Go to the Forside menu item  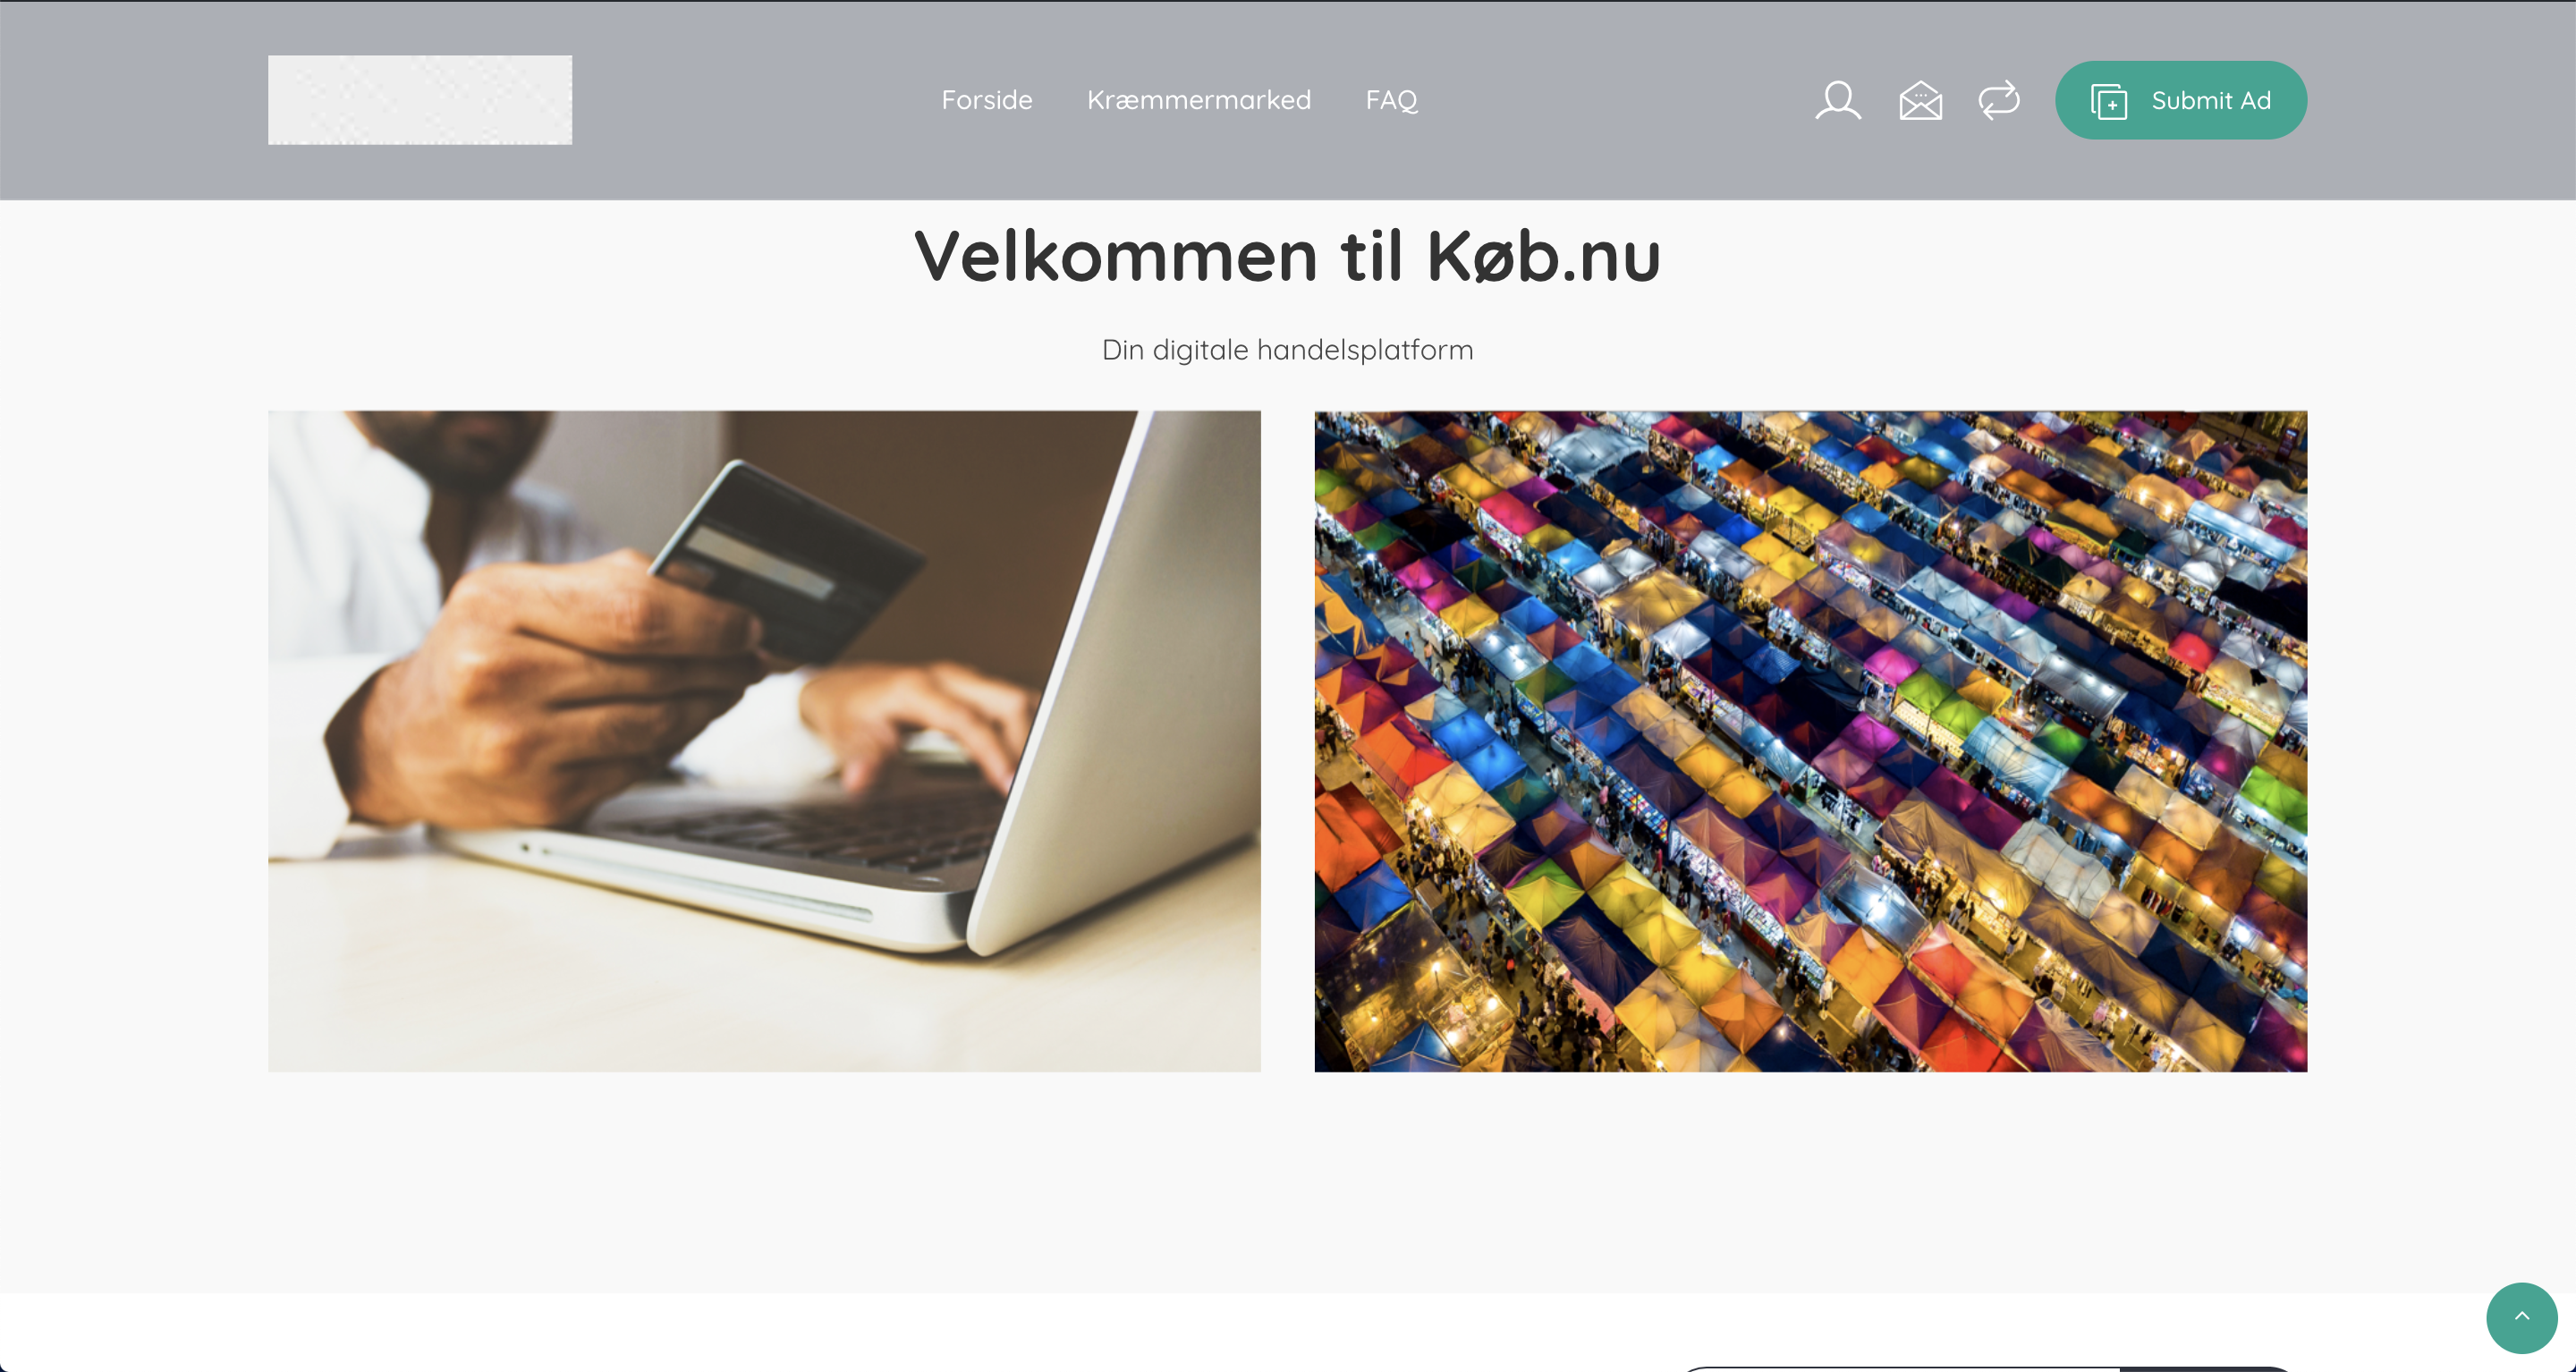tap(986, 100)
